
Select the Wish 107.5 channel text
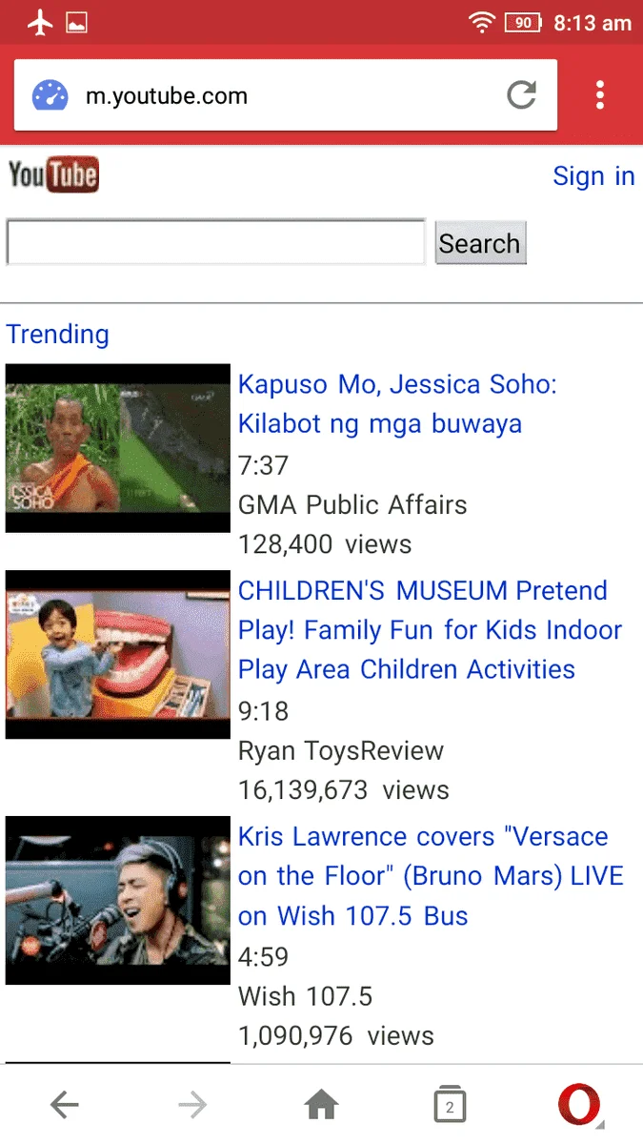point(305,997)
